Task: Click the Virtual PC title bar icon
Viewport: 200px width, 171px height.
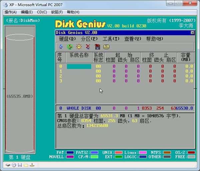Action: pos(6,5)
